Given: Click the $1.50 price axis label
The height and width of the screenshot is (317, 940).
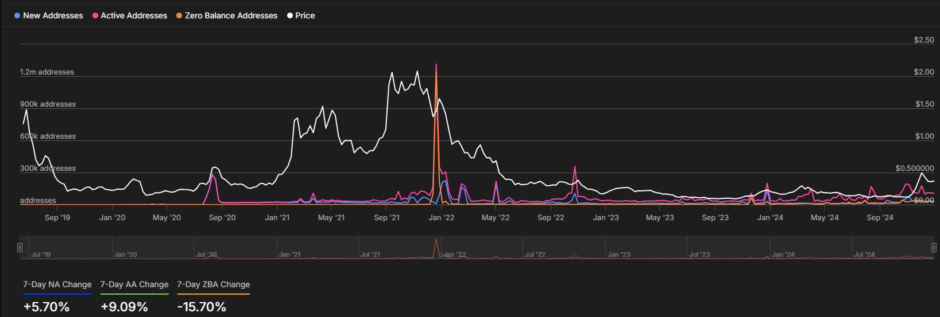Looking at the screenshot, I should tap(924, 104).
